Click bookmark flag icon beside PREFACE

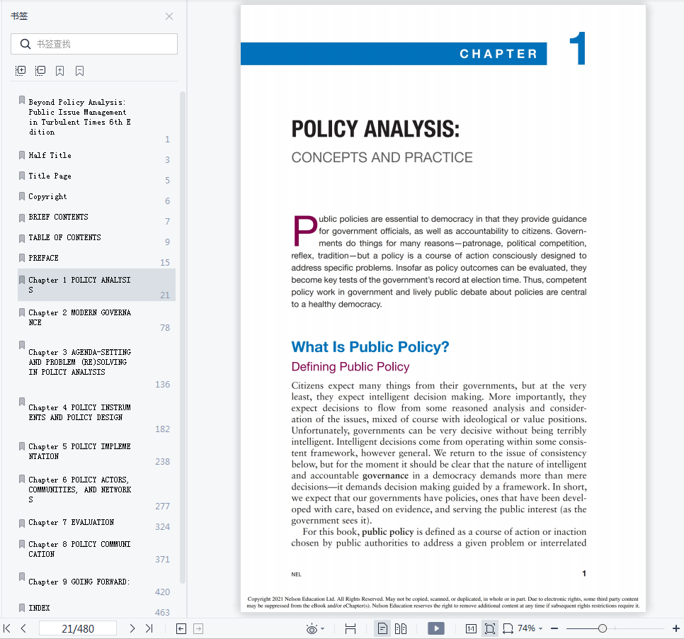point(22,258)
